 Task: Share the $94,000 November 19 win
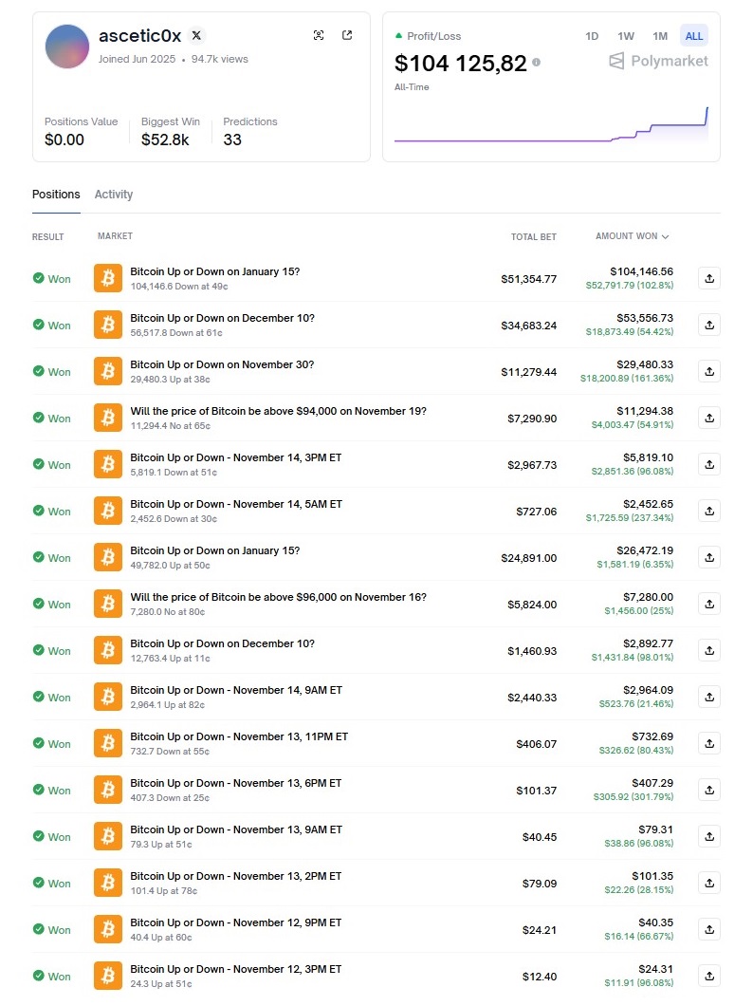[709, 419]
